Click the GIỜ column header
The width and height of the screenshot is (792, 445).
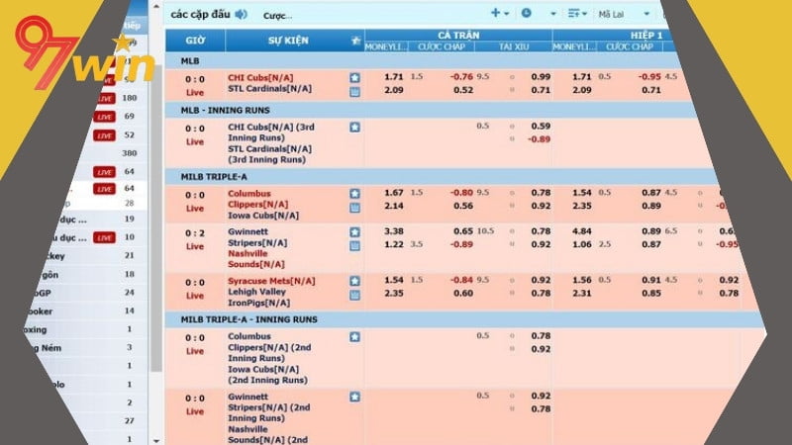point(195,41)
